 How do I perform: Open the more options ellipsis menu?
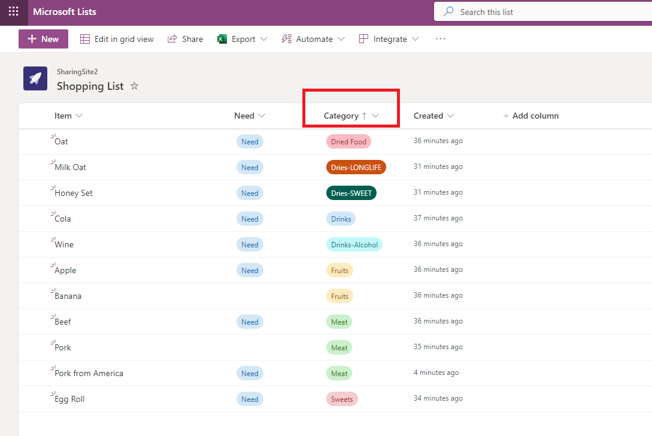click(x=440, y=39)
